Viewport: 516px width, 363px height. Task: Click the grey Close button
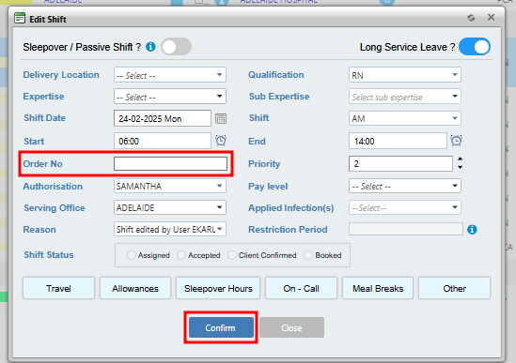tap(291, 327)
